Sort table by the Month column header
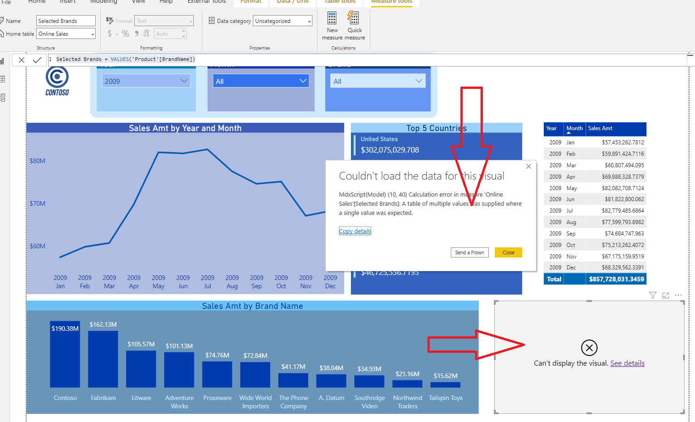This screenshot has height=422, width=695. [575, 128]
